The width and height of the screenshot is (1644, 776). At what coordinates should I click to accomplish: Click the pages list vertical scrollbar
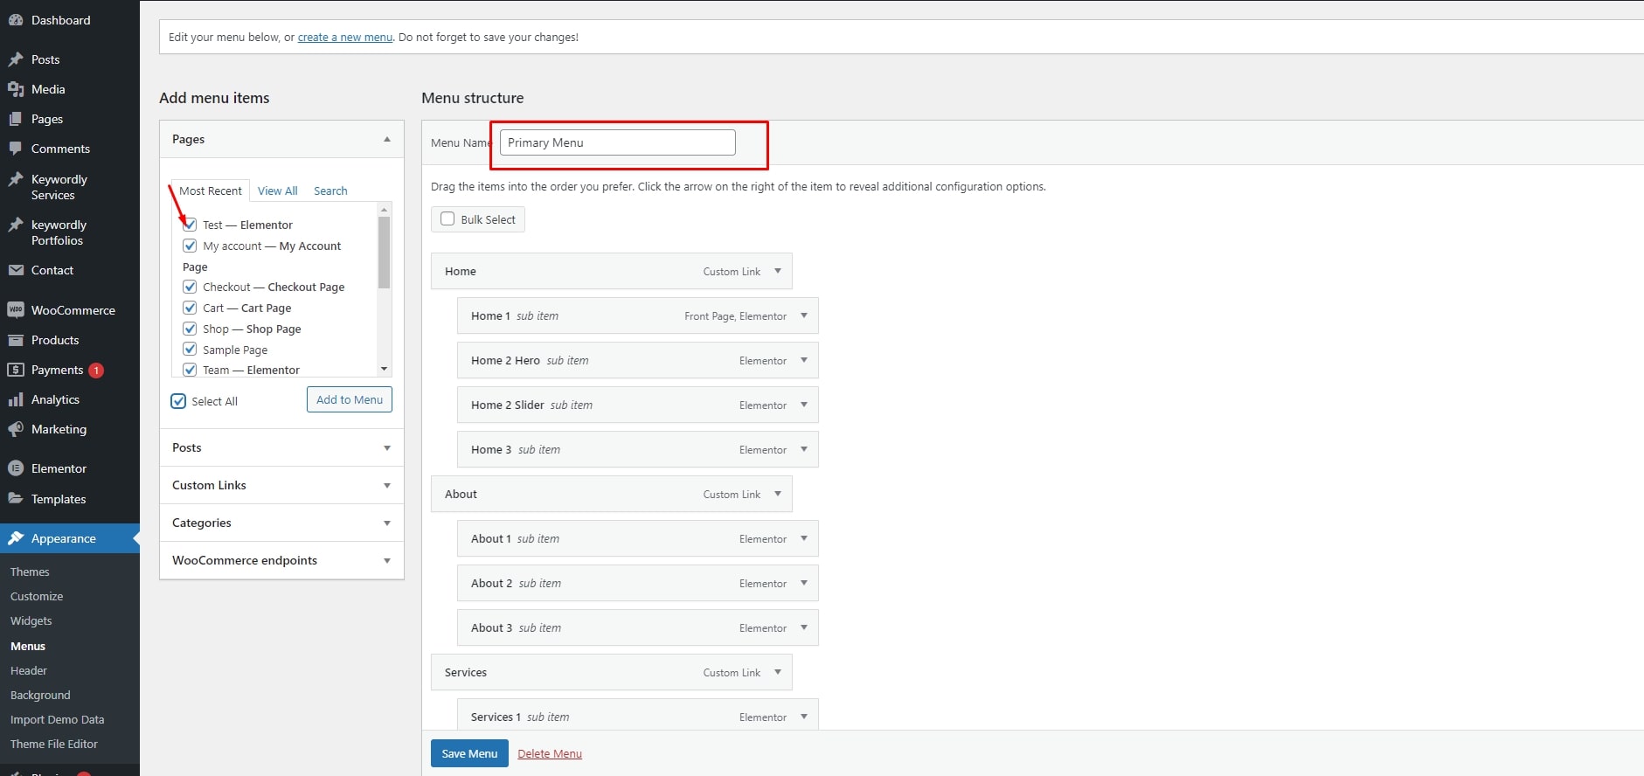384,253
